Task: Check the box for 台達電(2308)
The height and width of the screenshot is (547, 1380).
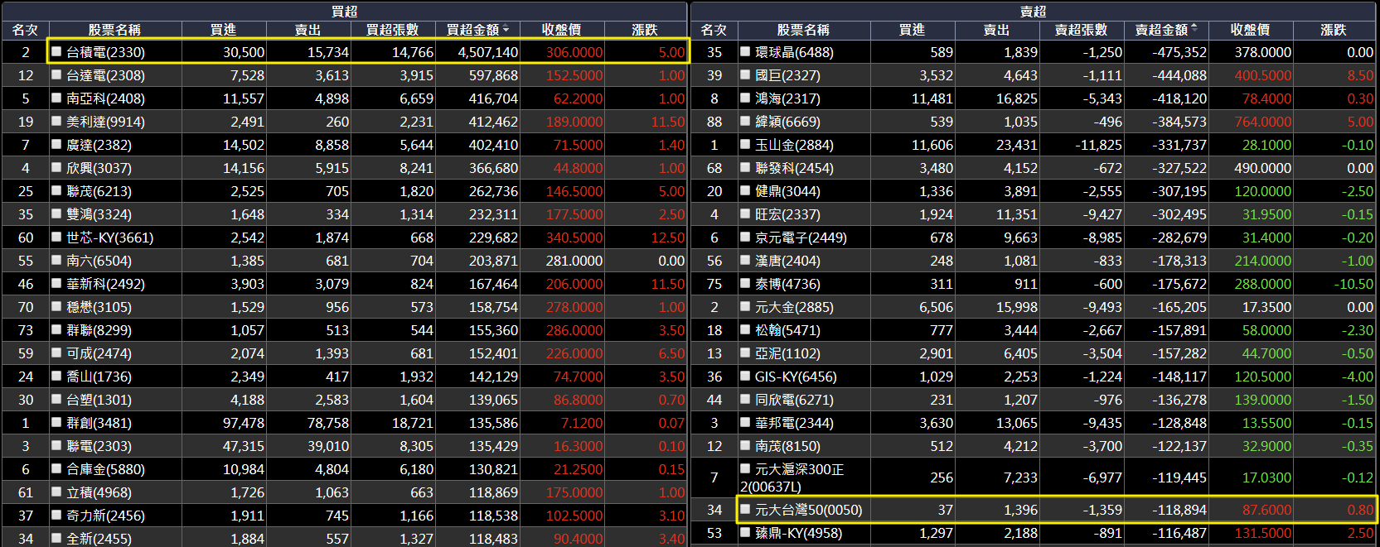Action: click(x=56, y=74)
